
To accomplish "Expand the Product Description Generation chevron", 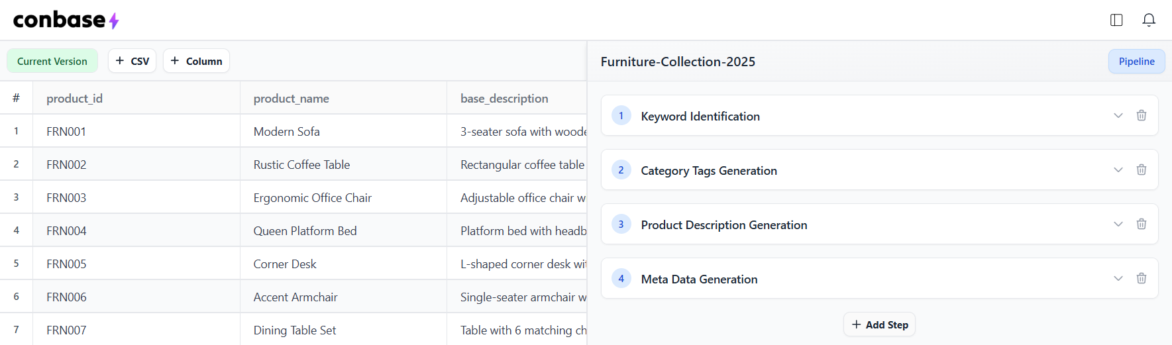I will point(1118,224).
